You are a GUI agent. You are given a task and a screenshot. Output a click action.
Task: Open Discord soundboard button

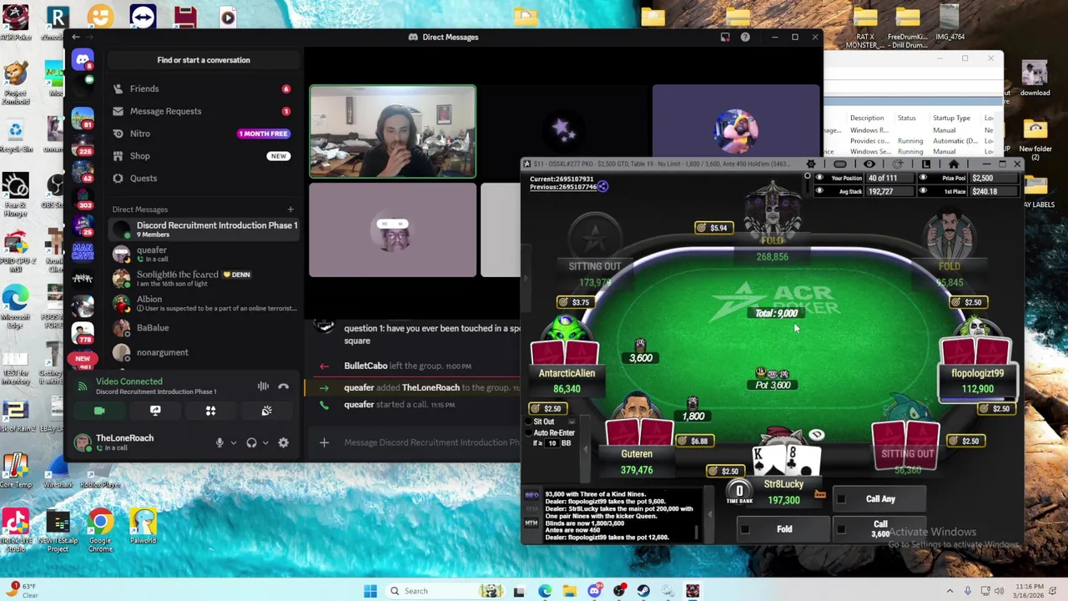[266, 411]
